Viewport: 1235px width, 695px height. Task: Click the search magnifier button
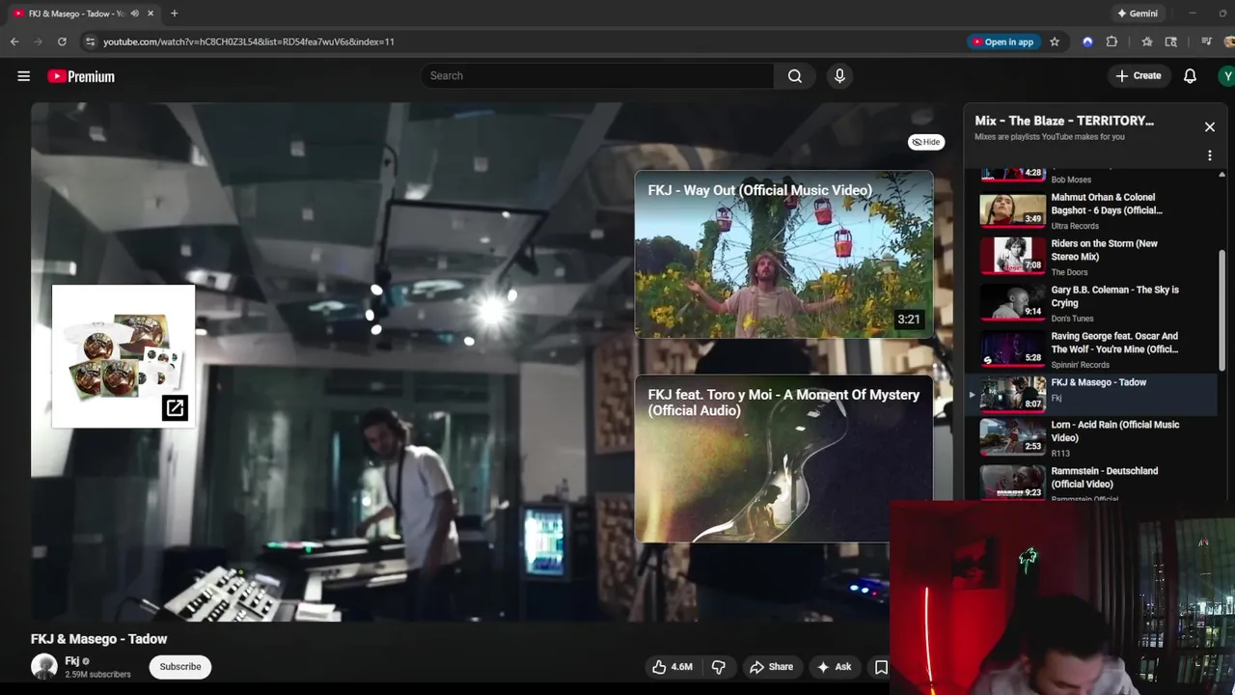pyautogui.click(x=794, y=75)
